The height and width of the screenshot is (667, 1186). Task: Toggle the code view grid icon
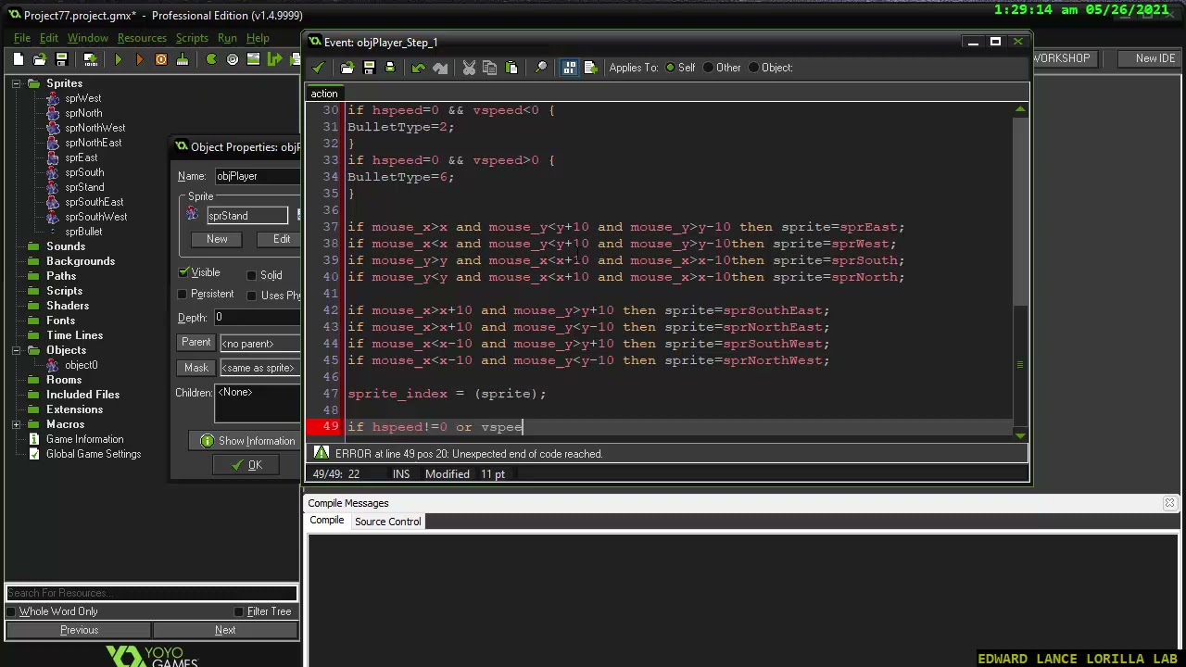coord(569,68)
